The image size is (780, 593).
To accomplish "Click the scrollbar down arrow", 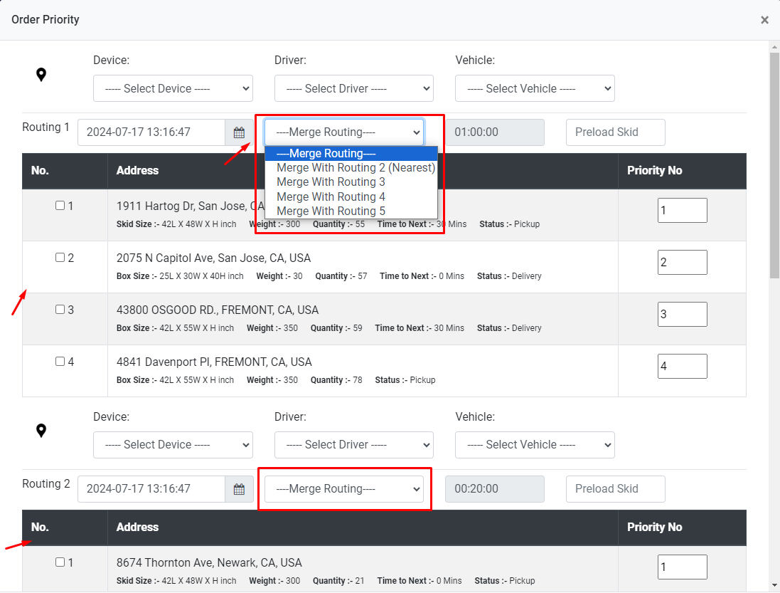I will (x=774, y=586).
